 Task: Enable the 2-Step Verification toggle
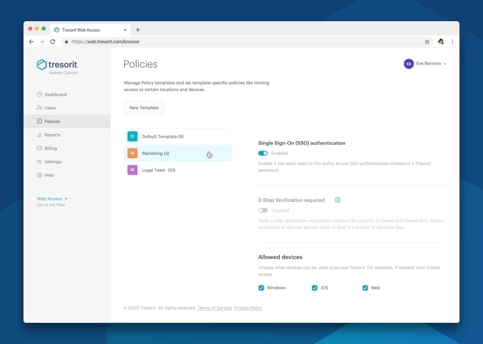(264, 210)
